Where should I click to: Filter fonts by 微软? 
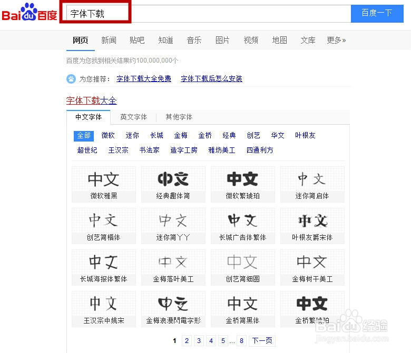pos(108,135)
